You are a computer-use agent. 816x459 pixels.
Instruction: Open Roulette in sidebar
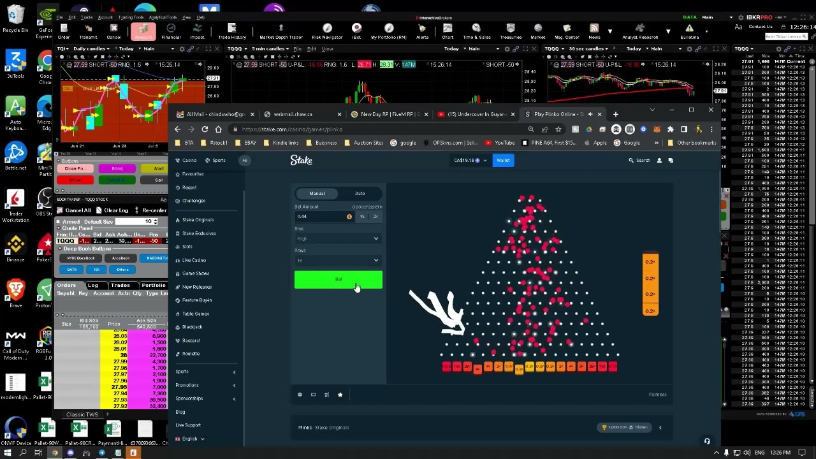pyautogui.click(x=187, y=354)
